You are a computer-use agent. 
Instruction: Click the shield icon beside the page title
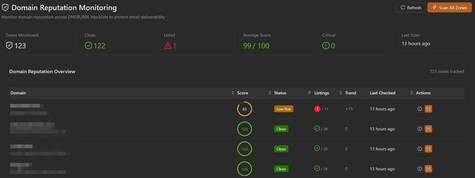pyautogui.click(x=5, y=8)
